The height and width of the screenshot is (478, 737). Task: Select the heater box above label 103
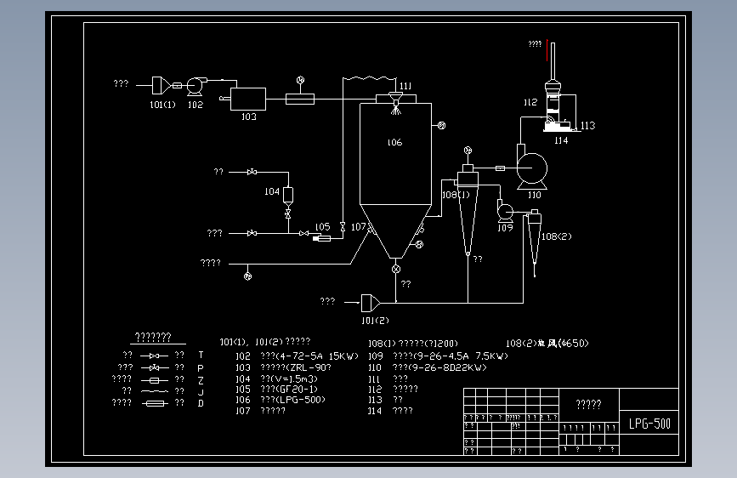tap(248, 99)
